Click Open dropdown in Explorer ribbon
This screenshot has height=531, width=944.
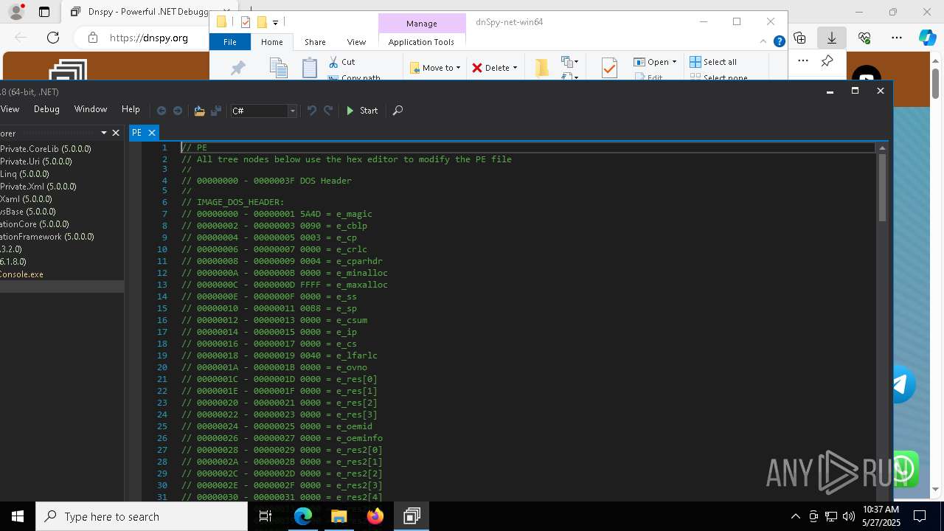pos(655,62)
